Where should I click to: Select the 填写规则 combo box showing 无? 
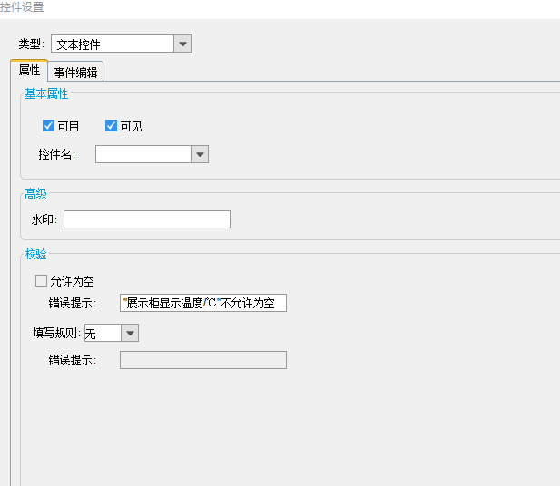112,333
